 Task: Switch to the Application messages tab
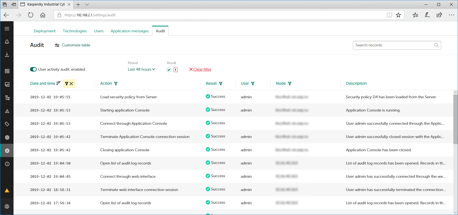point(129,31)
